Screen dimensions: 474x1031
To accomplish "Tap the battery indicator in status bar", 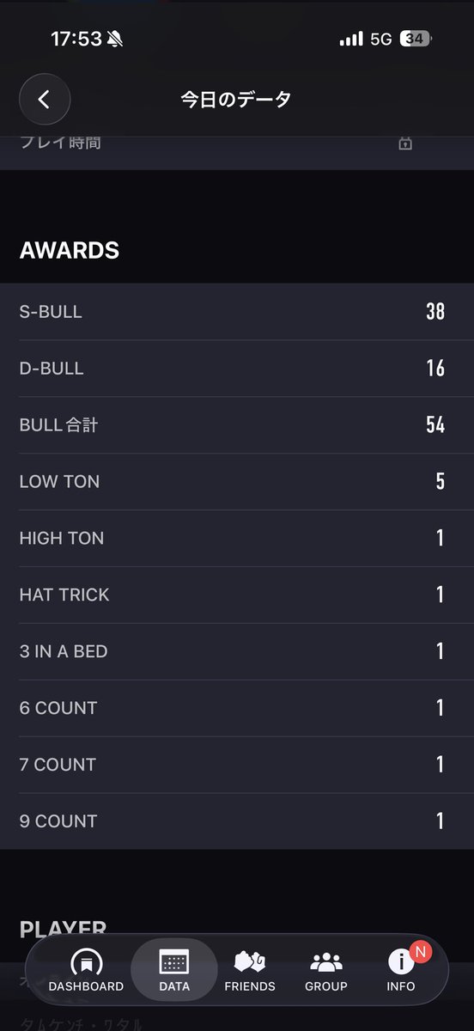I will [x=416, y=39].
